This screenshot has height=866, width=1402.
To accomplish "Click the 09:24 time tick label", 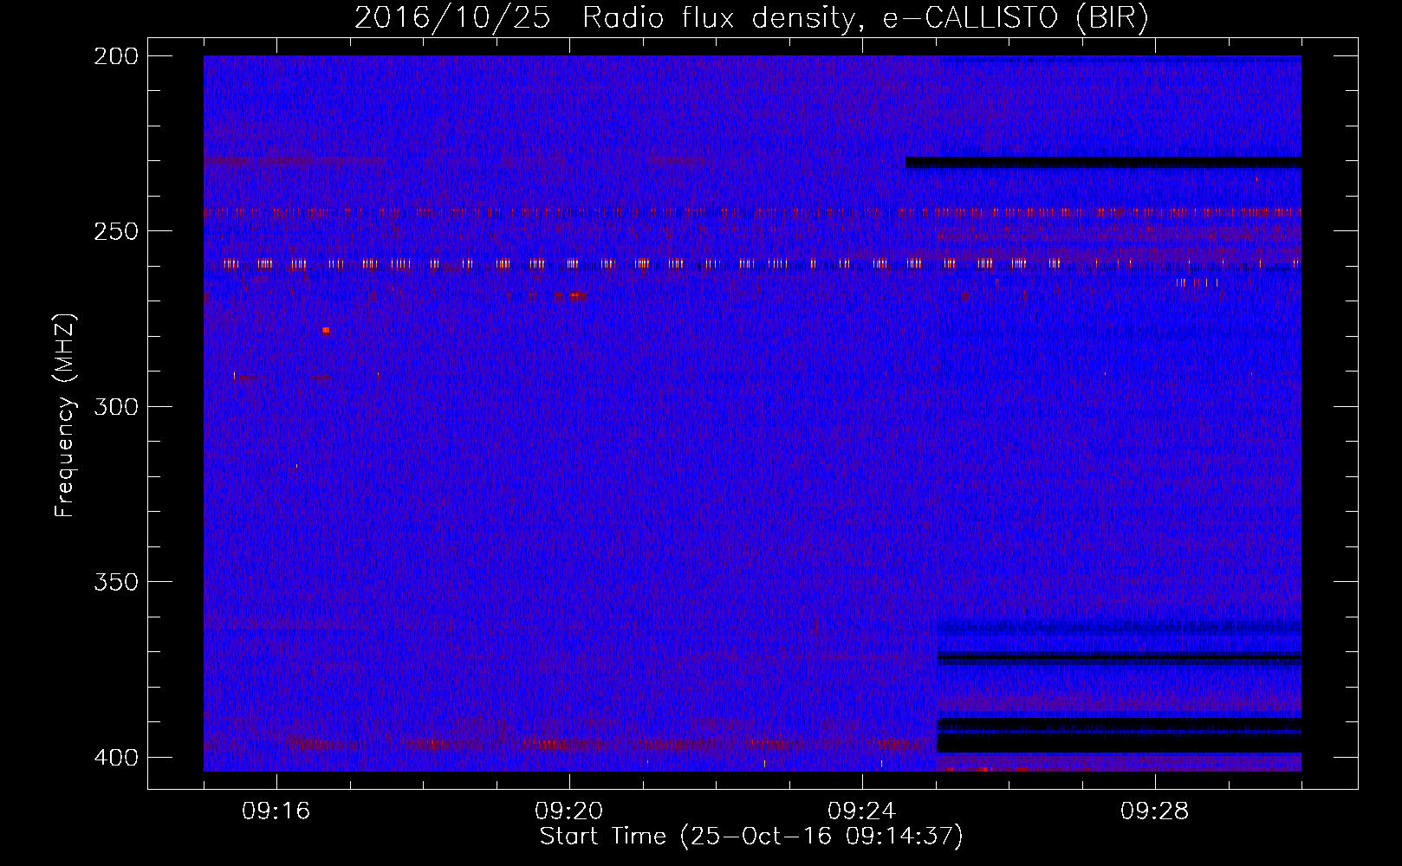I will pyautogui.click(x=862, y=811).
